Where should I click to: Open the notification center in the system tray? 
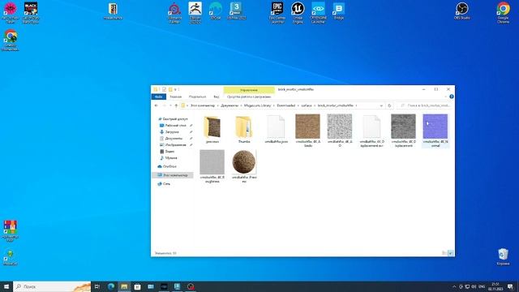tap(511, 286)
